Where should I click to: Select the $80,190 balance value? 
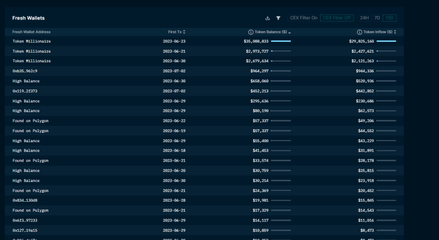pyautogui.click(x=260, y=111)
